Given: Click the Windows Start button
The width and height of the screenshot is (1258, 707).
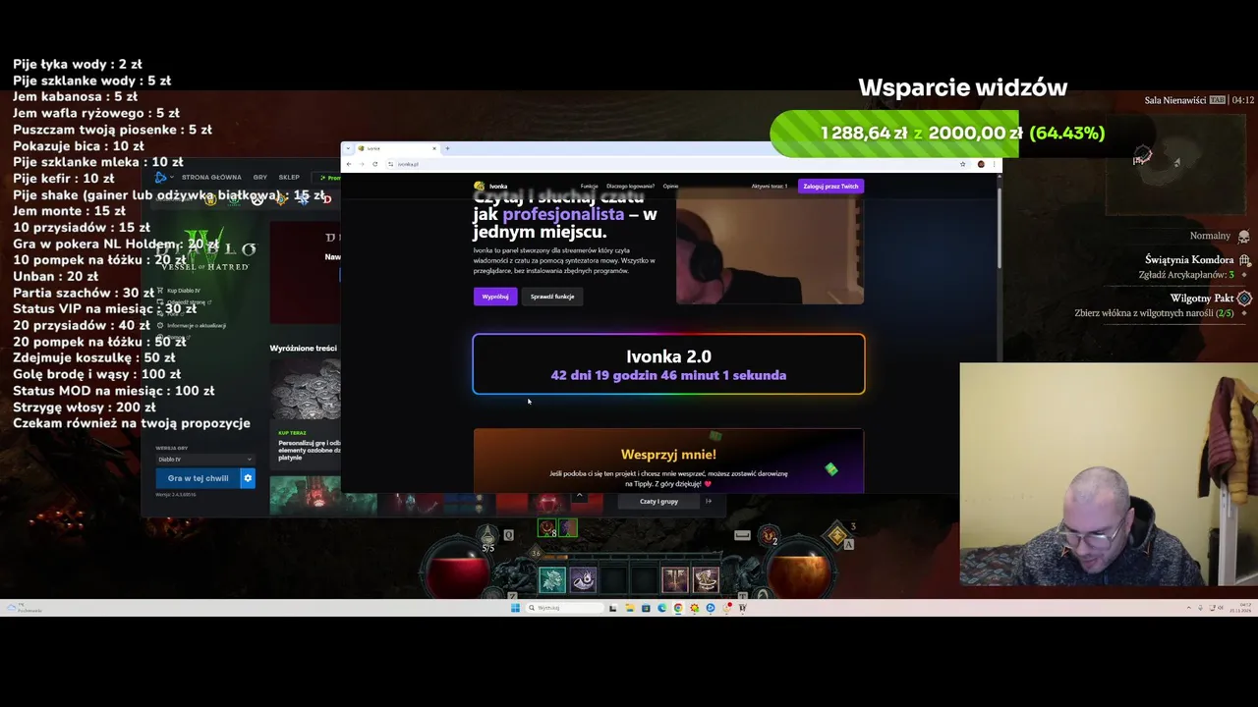Looking at the screenshot, I should click(515, 608).
